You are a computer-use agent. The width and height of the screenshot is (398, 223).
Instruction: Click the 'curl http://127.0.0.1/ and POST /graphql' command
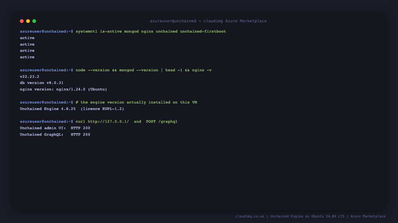tap(127, 121)
